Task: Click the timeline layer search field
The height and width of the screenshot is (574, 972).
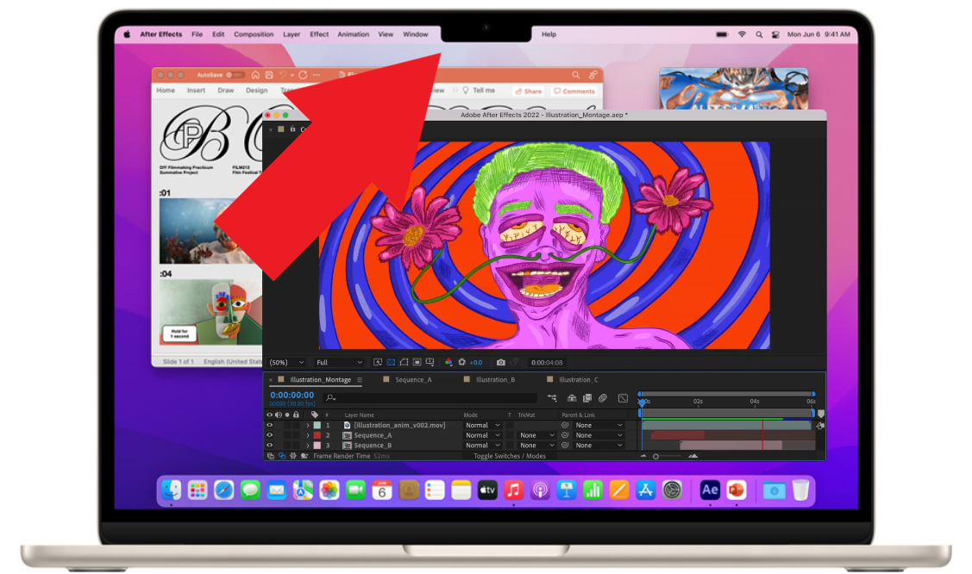Action: [431, 398]
